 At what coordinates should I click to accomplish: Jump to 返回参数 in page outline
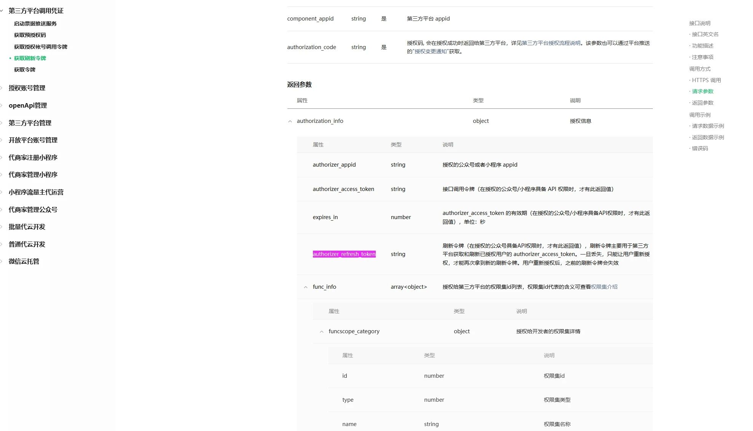[702, 103]
